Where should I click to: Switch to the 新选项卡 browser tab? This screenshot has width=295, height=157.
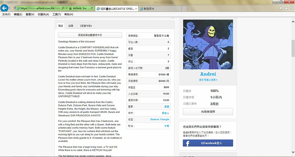click(x=160, y=9)
